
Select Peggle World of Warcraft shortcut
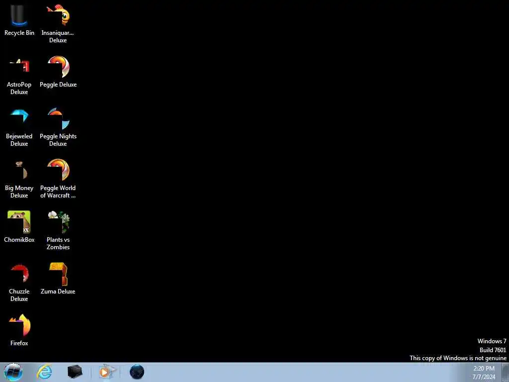[58, 179]
